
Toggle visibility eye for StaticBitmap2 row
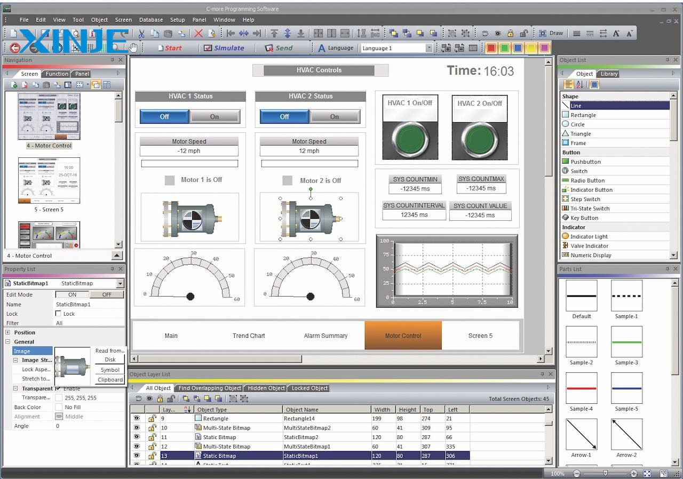tap(137, 437)
